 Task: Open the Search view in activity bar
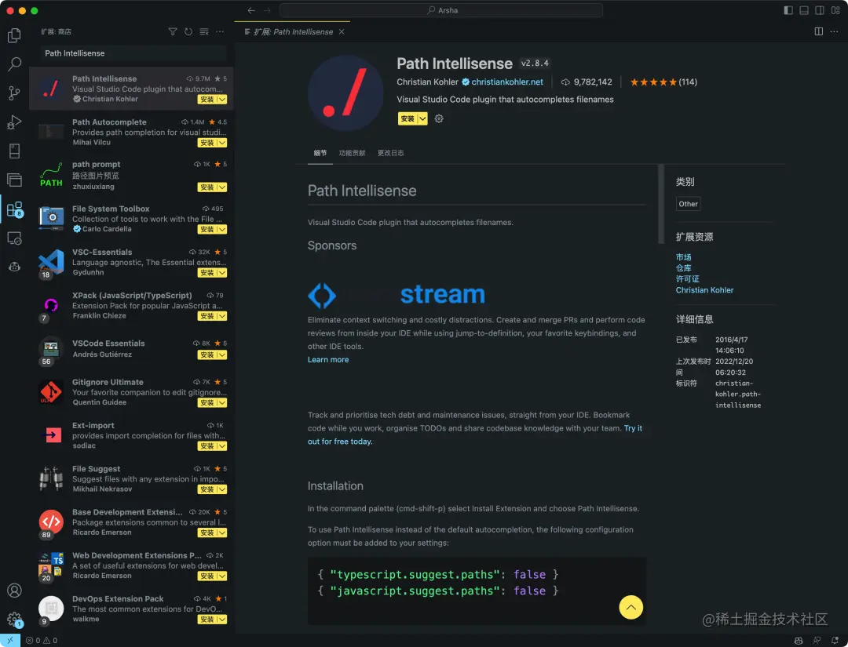15,64
